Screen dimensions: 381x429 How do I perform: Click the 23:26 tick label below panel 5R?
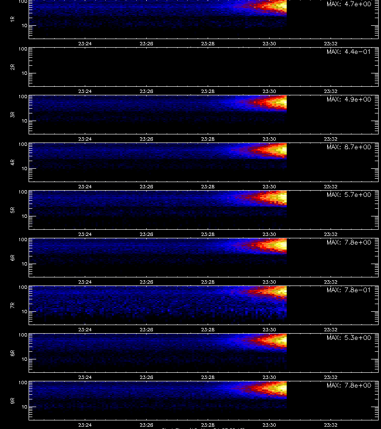147,234
